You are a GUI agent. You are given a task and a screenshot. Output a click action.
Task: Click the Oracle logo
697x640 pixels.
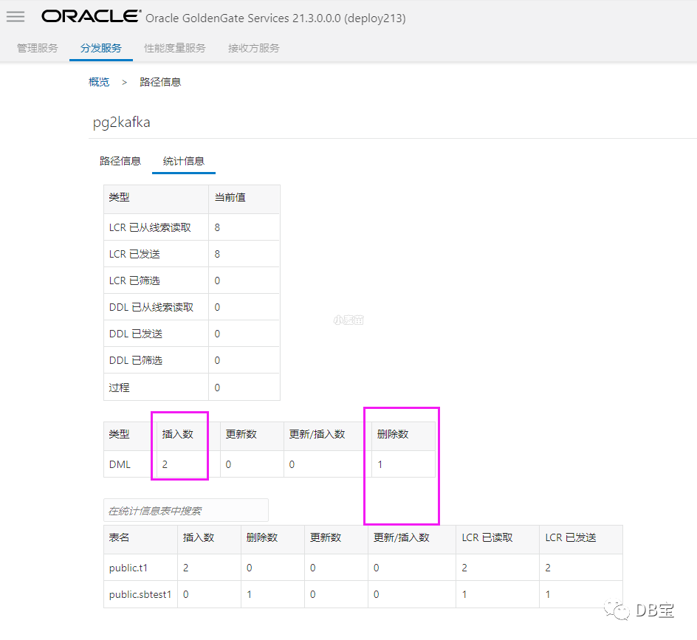click(91, 16)
